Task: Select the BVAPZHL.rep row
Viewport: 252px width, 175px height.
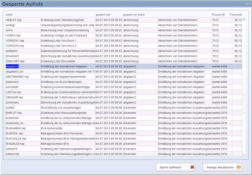Action: point(124,133)
